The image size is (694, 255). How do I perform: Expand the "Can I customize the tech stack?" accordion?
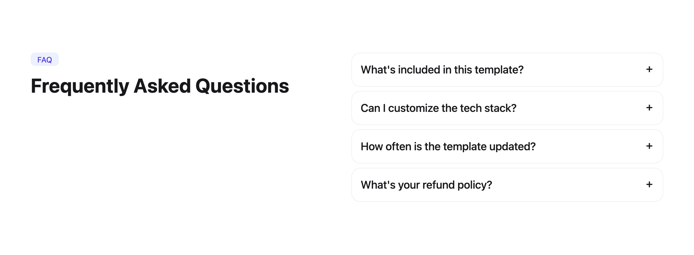[507, 108]
